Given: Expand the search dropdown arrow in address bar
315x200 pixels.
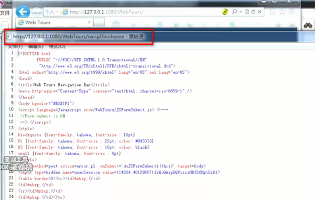Looking at the screenshot, I should 240,12.
